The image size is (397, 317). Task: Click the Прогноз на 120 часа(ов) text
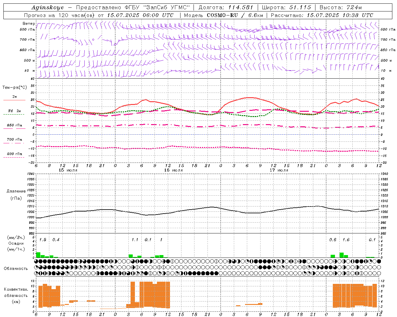tap(60, 15)
